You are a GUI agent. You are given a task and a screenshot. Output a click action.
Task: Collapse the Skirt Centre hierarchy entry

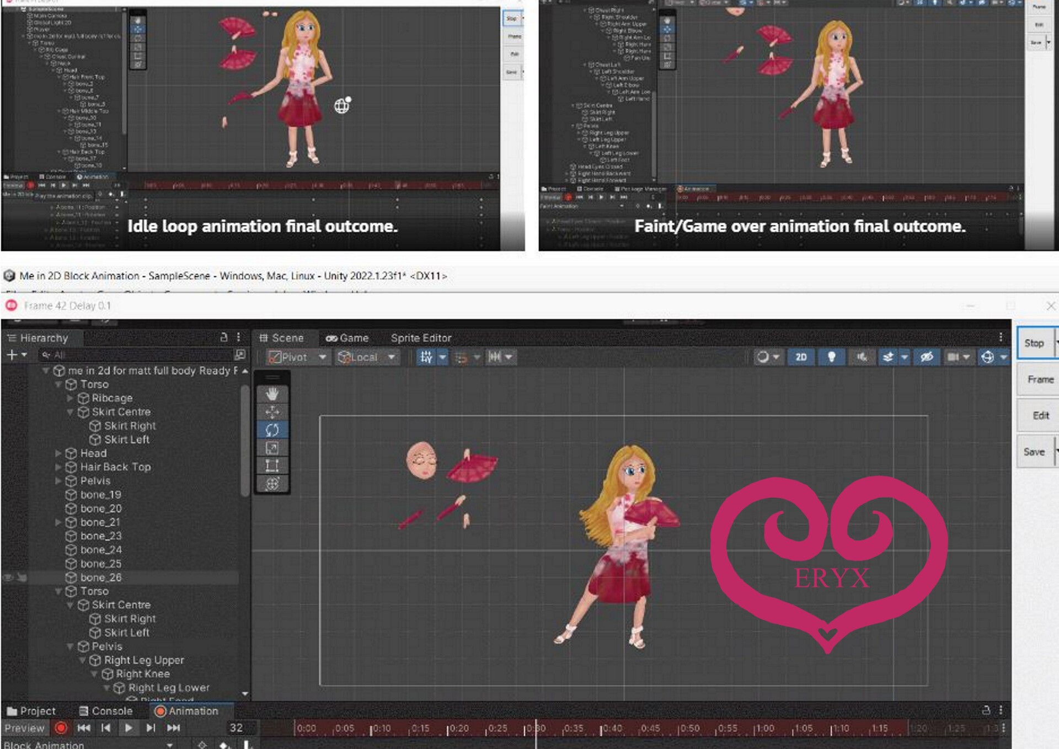tap(71, 412)
